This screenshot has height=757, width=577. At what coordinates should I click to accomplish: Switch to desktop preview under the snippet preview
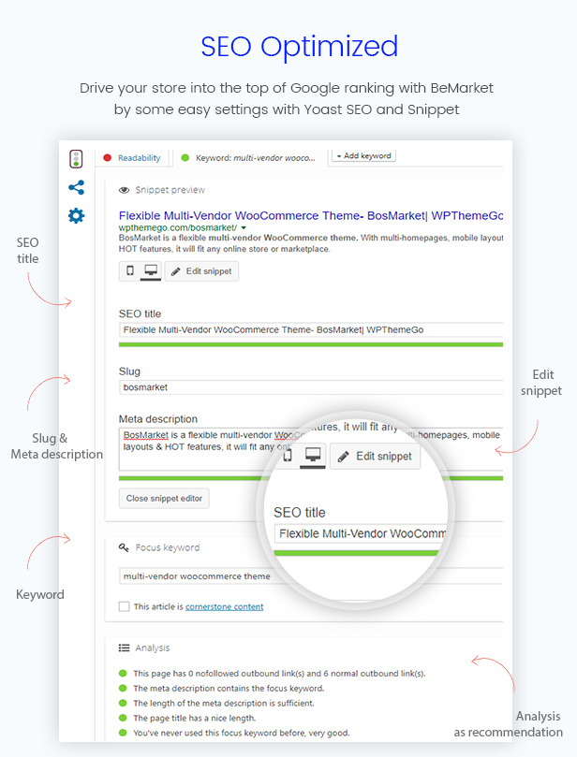pyautogui.click(x=150, y=271)
